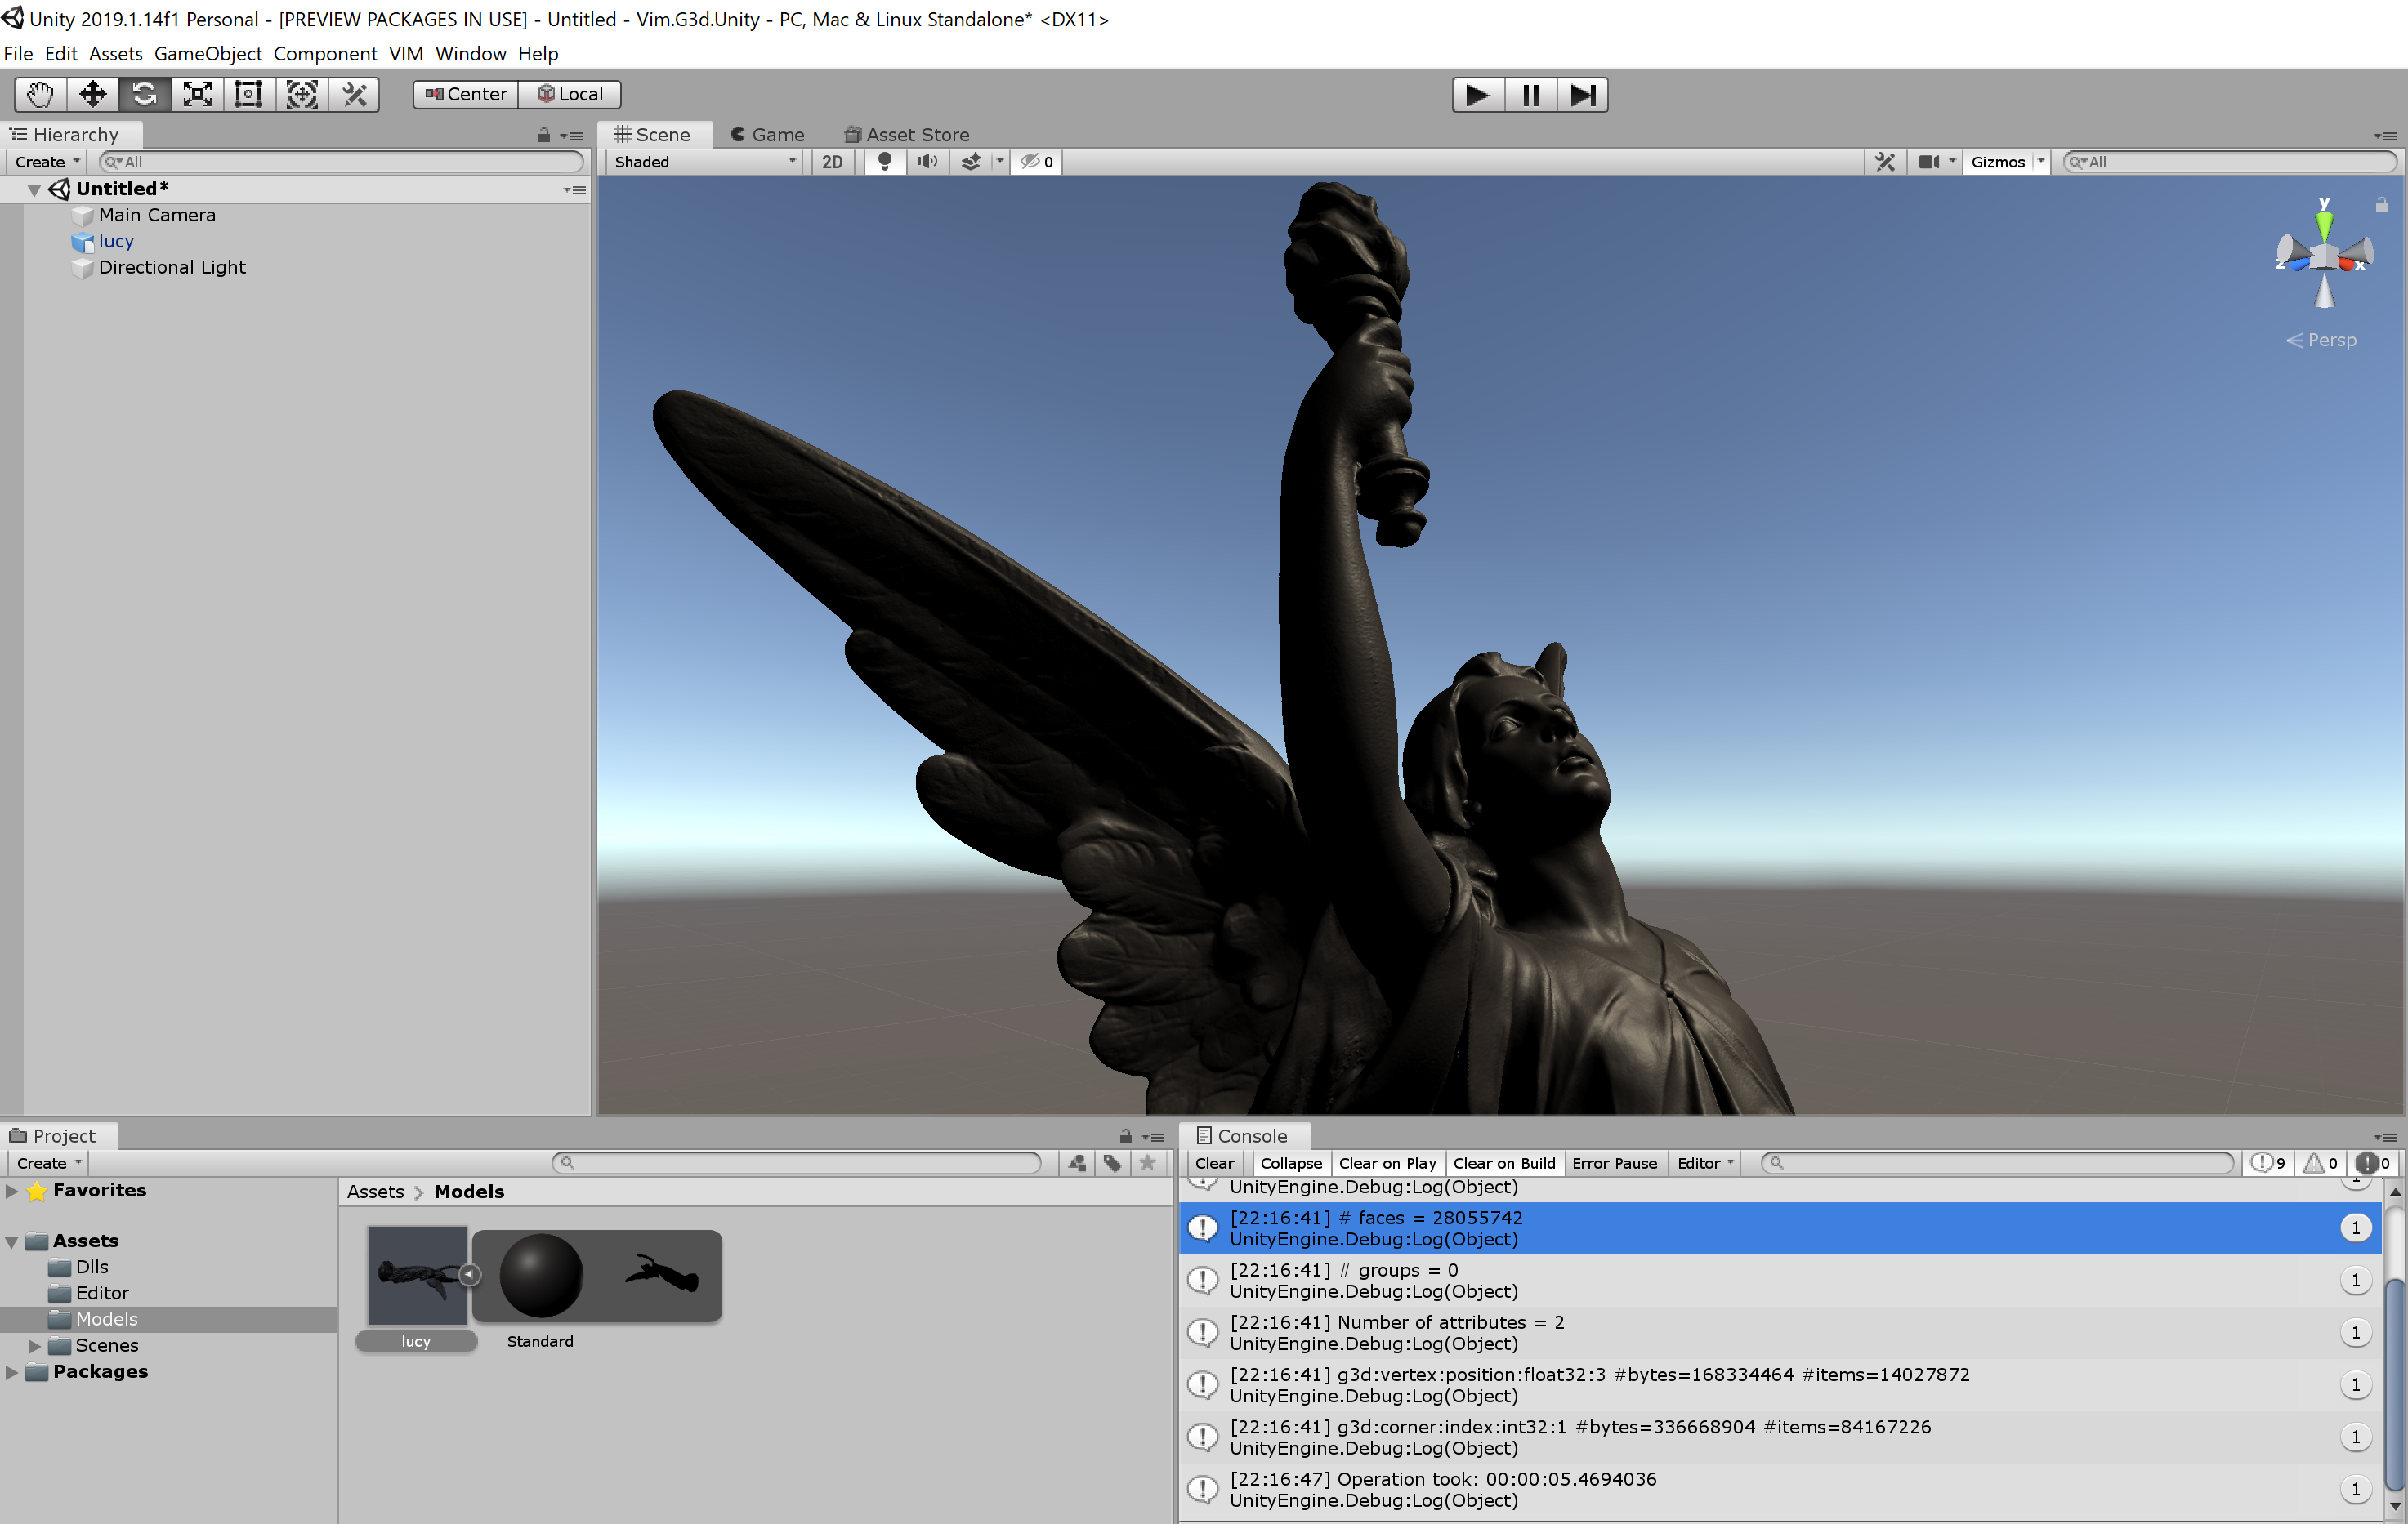The height and width of the screenshot is (1524, 2408).
Task: Expand the Packages folder
Action: pos(12,1372)
